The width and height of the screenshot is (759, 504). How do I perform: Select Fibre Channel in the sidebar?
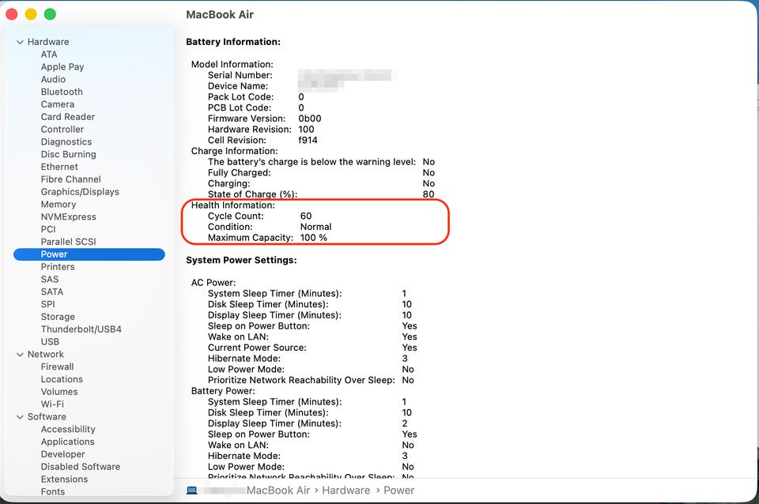click(70, 179)
